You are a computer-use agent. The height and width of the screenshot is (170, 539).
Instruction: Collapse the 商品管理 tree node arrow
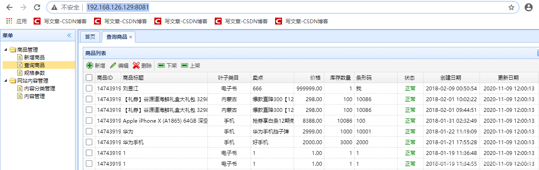pos(6,49)
